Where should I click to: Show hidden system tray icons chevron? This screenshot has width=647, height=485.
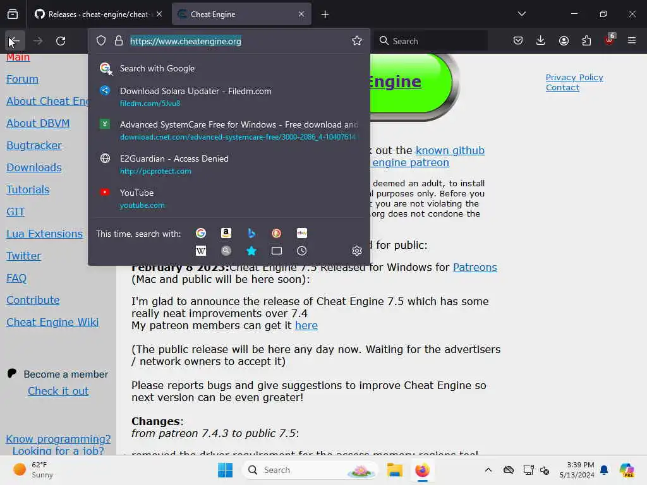(x=488, y=470)
